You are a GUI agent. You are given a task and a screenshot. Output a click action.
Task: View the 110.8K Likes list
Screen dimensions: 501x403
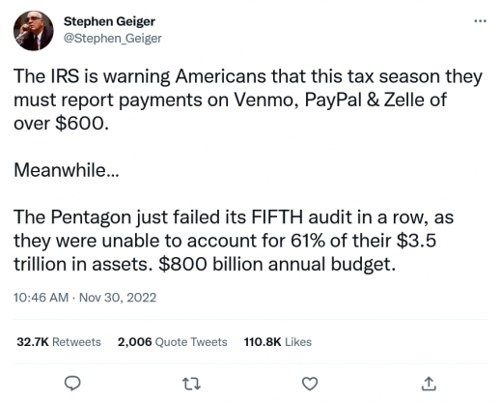point(278,342)
